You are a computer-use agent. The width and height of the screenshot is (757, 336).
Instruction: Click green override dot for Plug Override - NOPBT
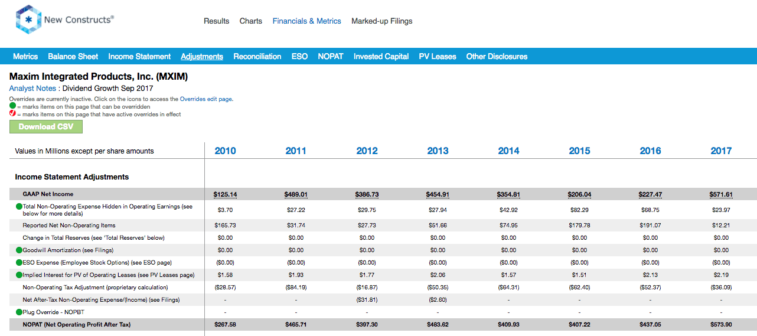(x=19, y=312)
